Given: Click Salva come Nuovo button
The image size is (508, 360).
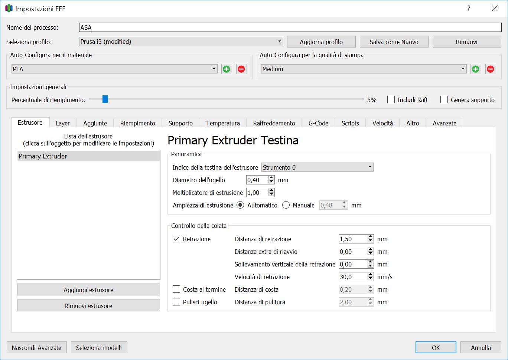Looking at the screenshot, I should point(394,42).
